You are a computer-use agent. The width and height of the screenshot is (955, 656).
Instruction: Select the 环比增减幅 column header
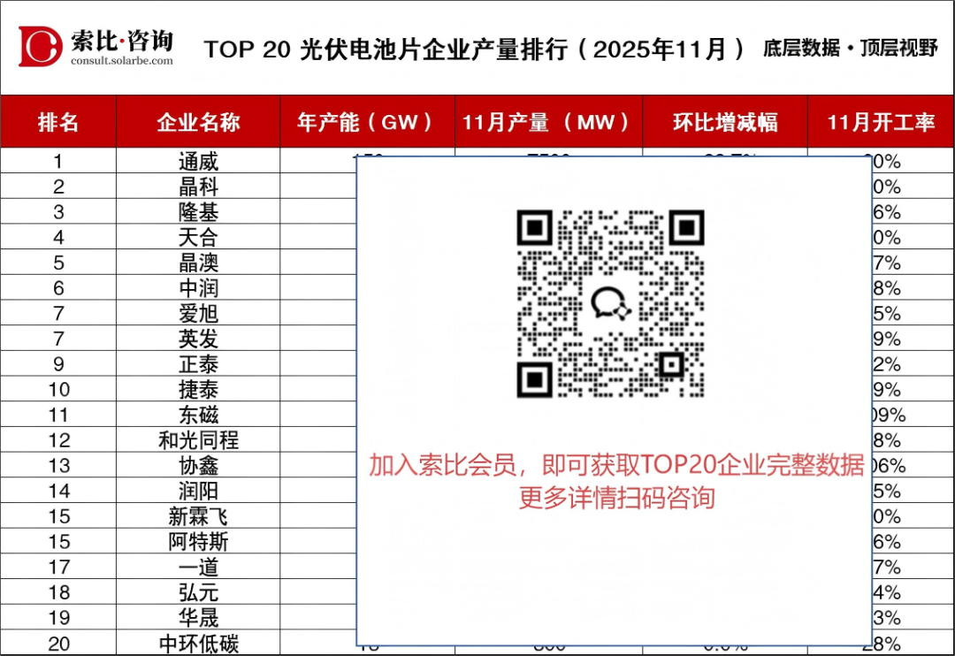click(725, 122)
